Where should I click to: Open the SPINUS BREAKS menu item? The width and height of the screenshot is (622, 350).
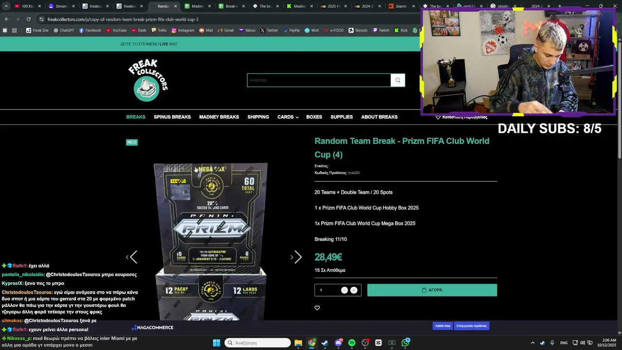pyautogui.click(x=172, y=117)
